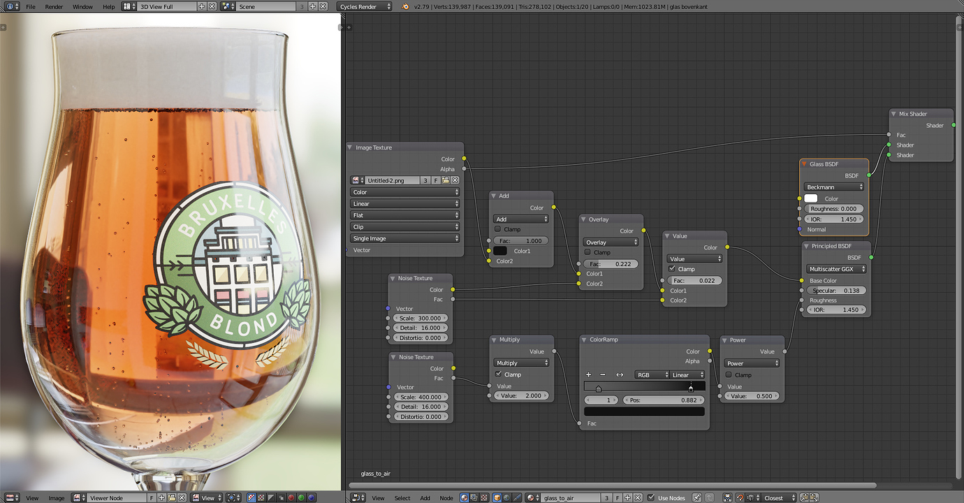Open node editor Add menu
This screenshot has height=503, width=964.
(x=425, y=497)
